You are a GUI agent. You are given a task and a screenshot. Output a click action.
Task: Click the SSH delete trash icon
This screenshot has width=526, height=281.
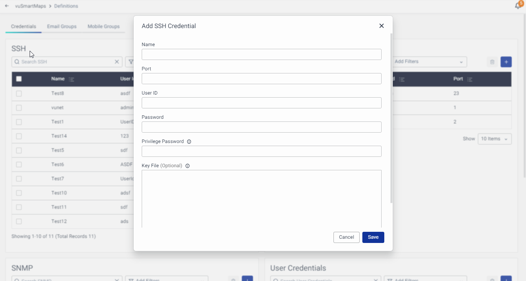point(492,62)
